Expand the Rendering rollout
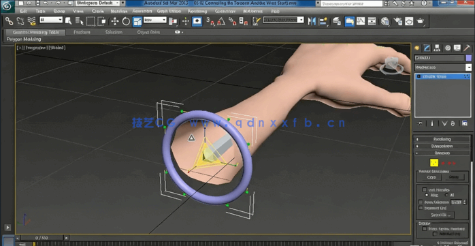 click(x=442, y=139)
